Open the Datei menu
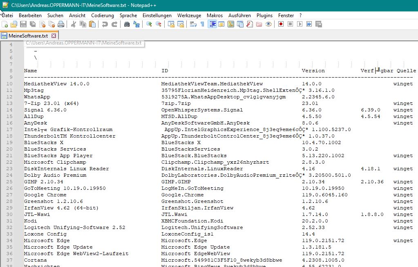Screen dimensions: 418x267 [7, 16]
